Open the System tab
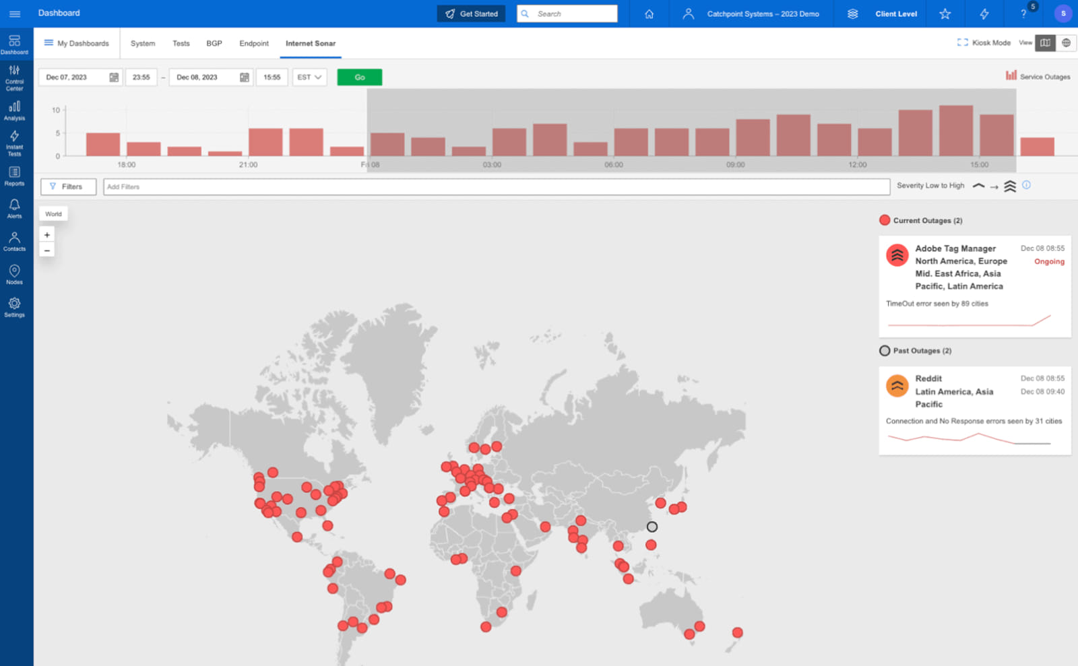Image resolution: width=1078 pixels, height=666 pixels. pyautogui.click(x=143, y=43)
